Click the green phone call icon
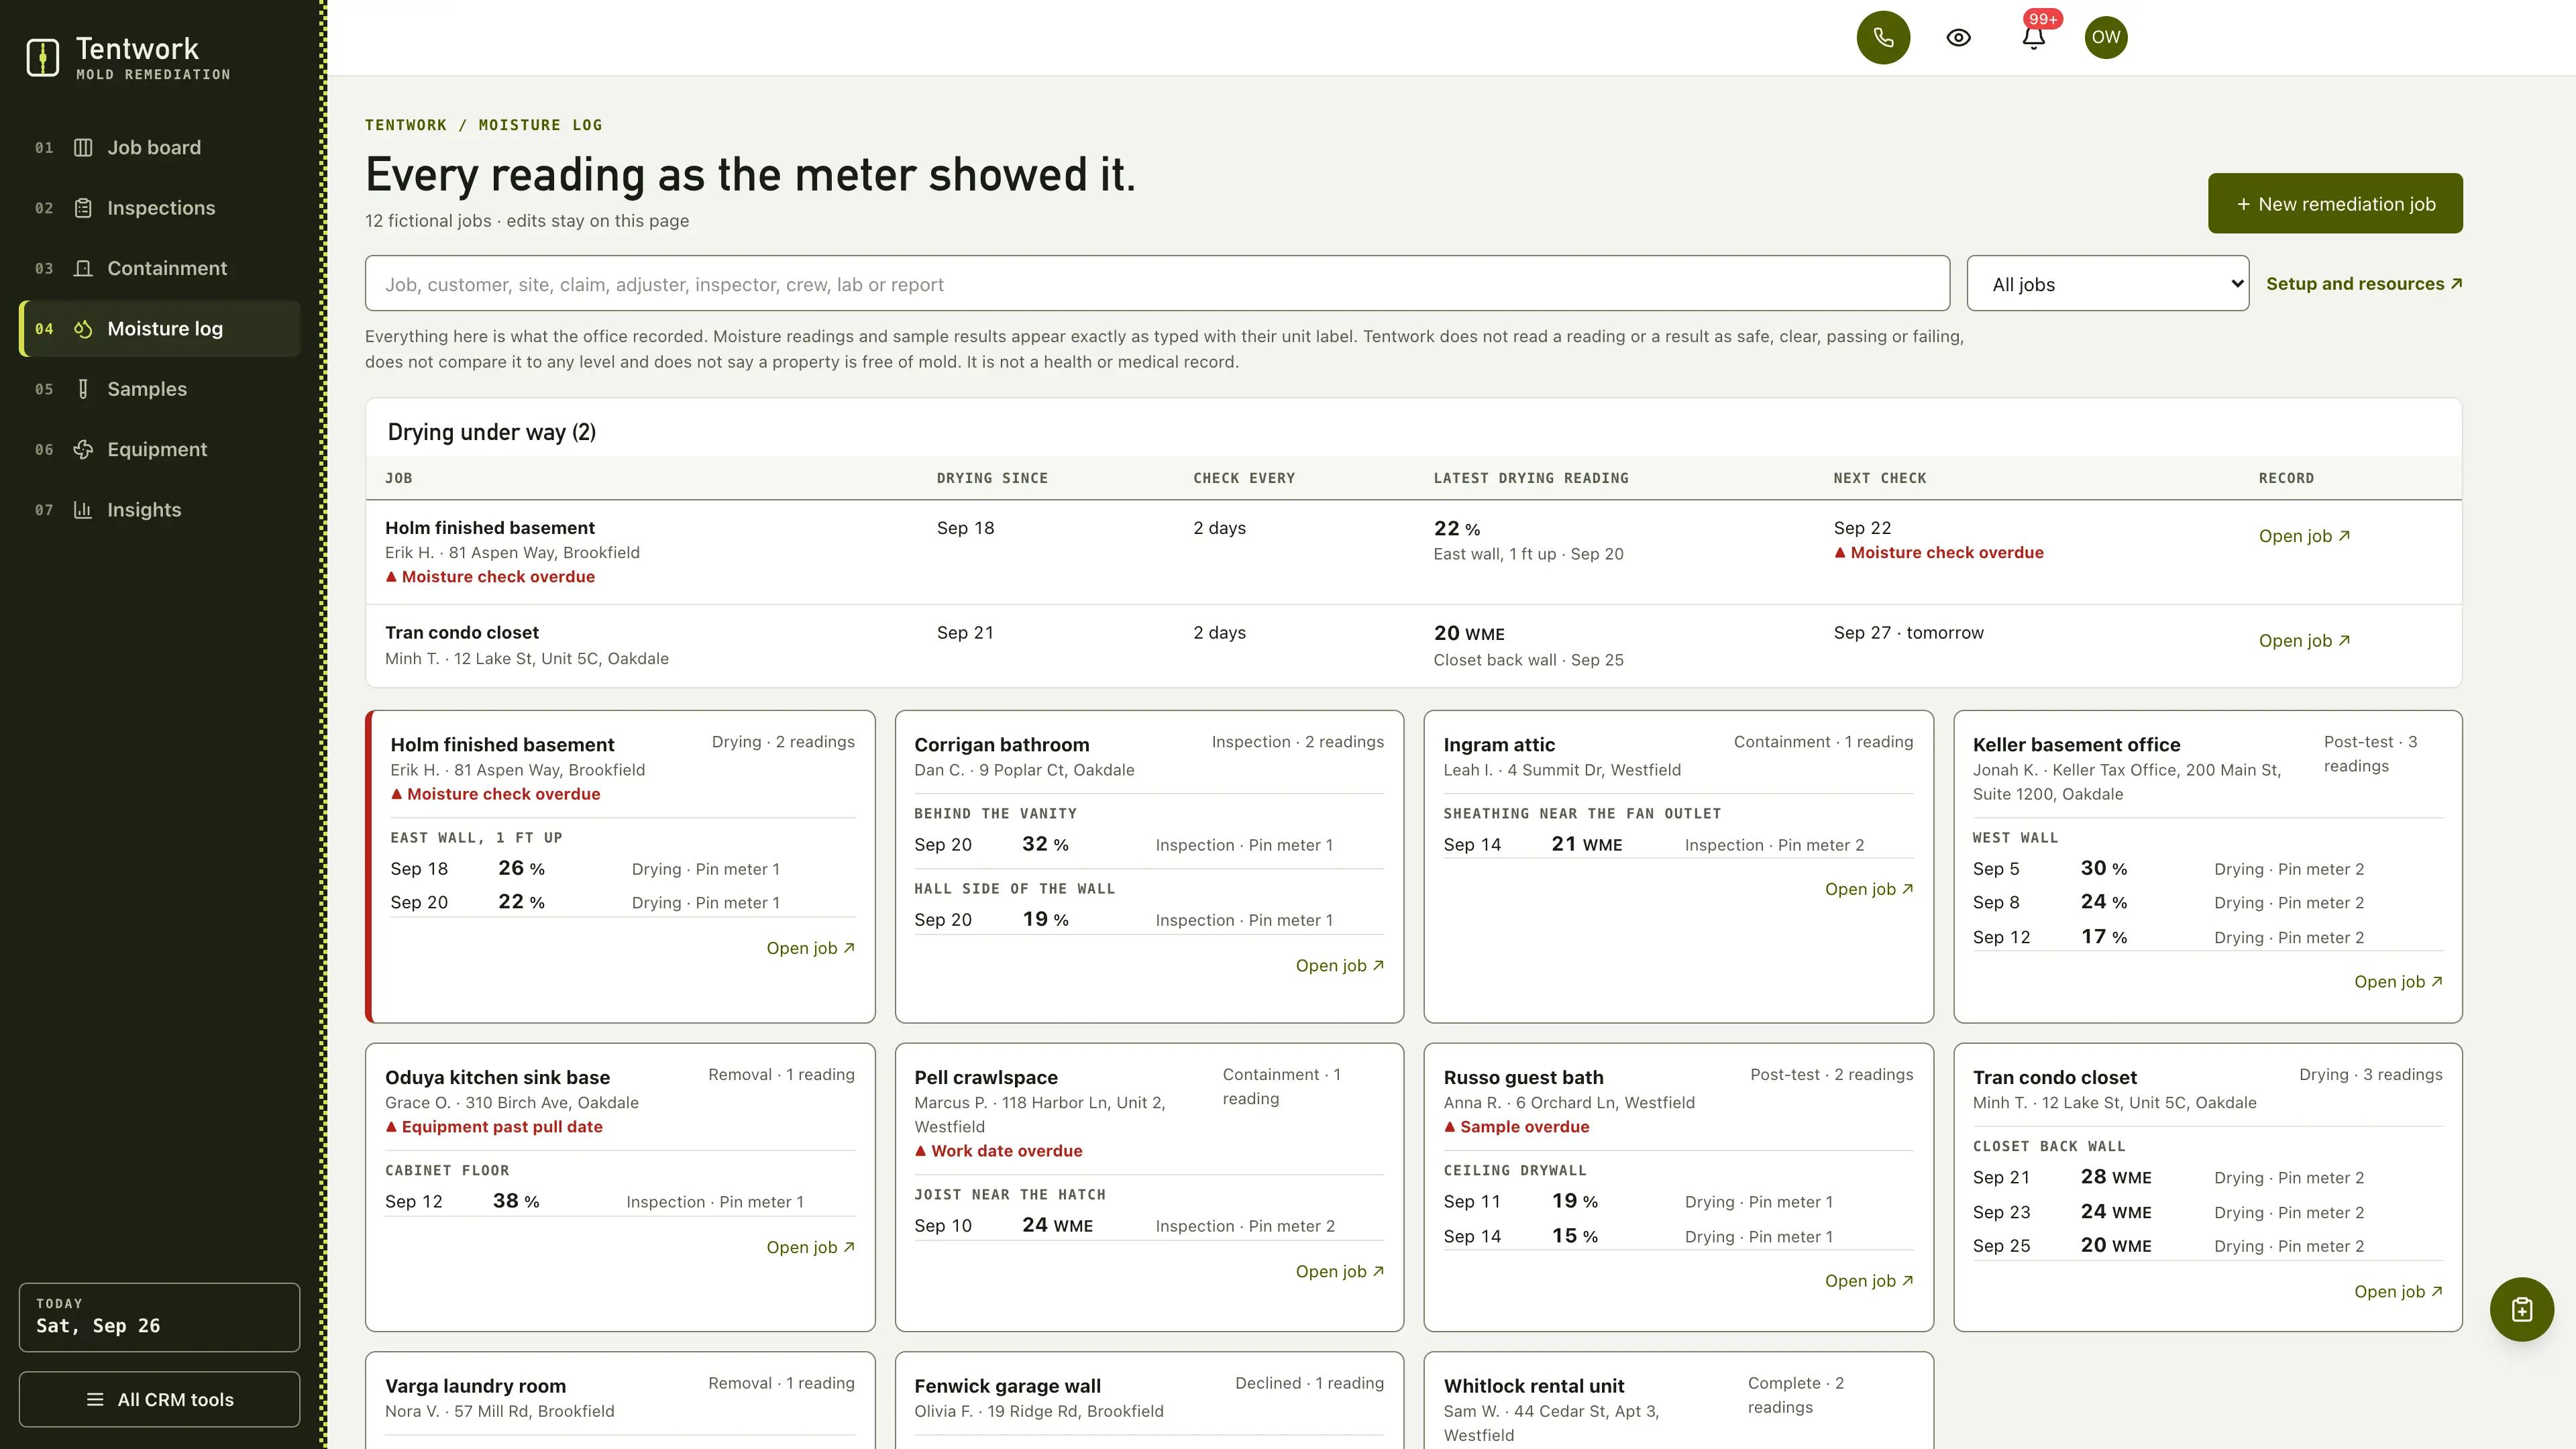This screenshot has width=2576, height=1449. [x=1883, y=38]
